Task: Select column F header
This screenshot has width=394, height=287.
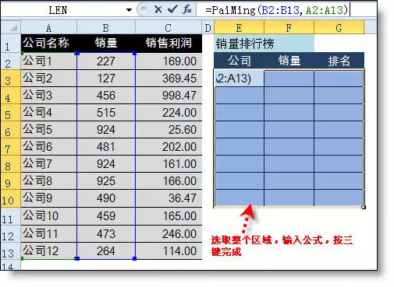Action: pos(289,27)
